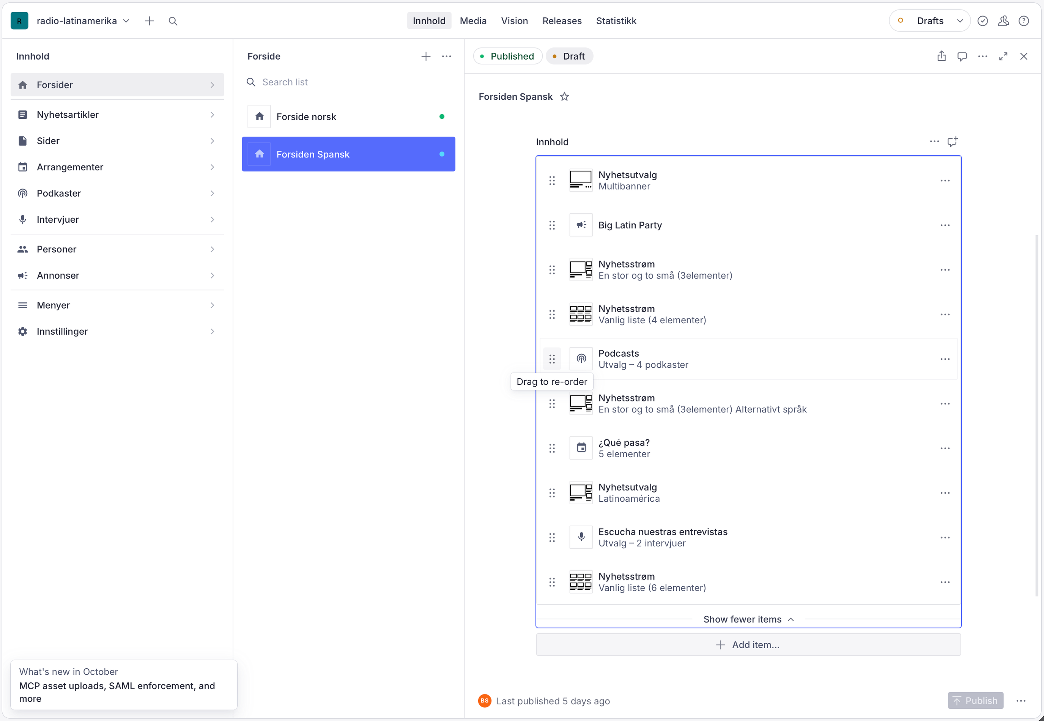Click the Search list input field
The height and width of the screenshot is (721, 1044).
point(348,82)
